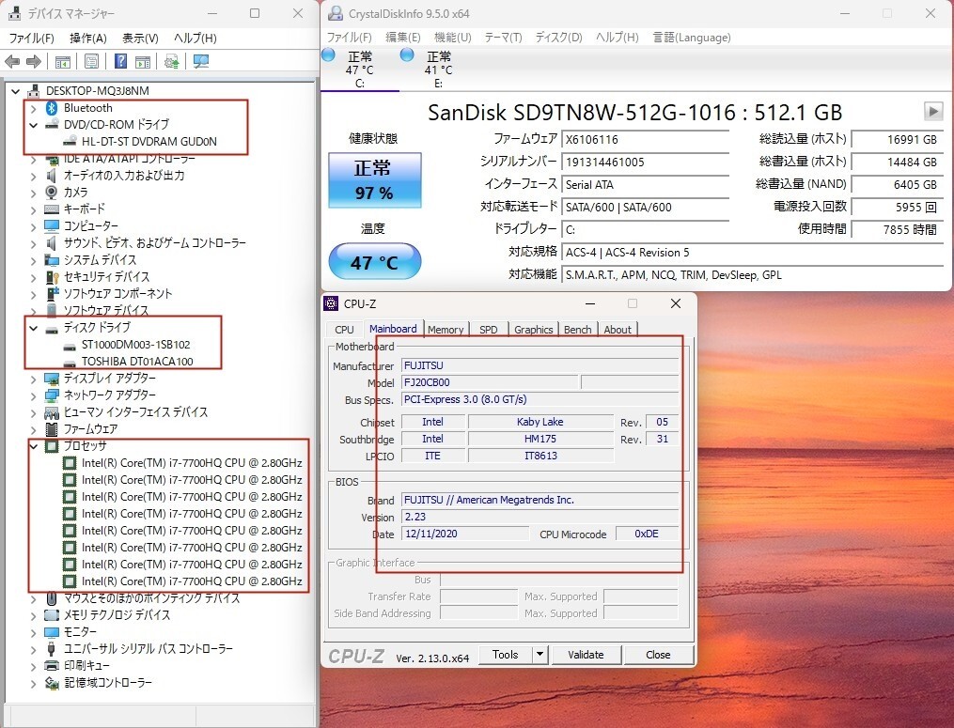Image resolution: width=954 pixels, height=728 pixels.
Task: Switch to the Memory tab in CPU-Z
Action: (x=446, y=329)
